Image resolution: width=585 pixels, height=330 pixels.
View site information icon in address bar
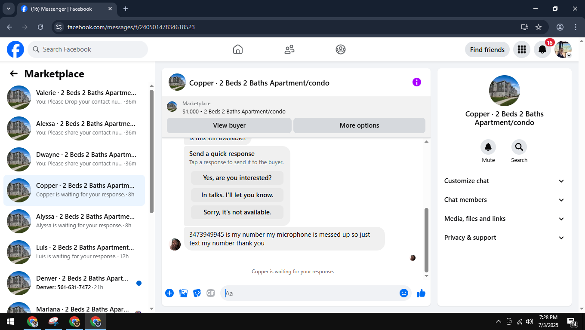click(x=59, y=27)
